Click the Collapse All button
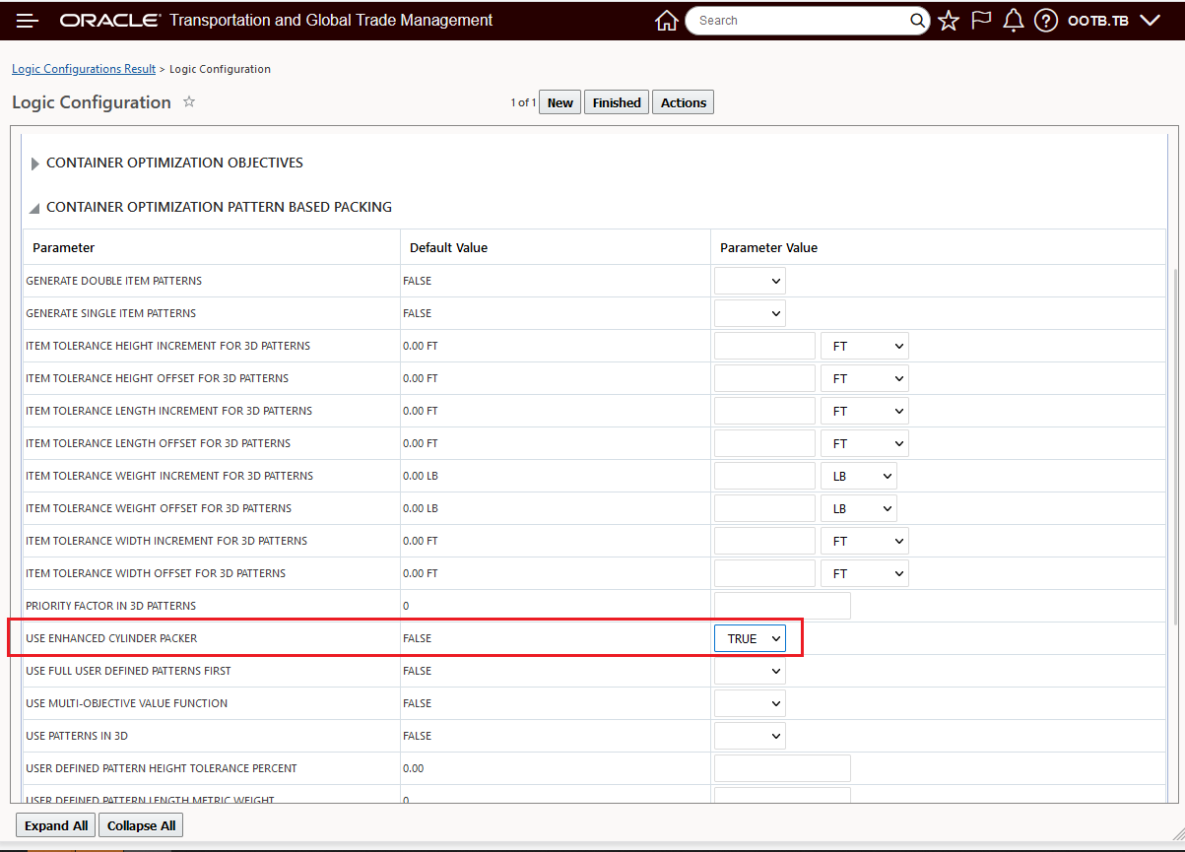Image resolution: width=1185 pixels, height=852 pixels. 141,825
